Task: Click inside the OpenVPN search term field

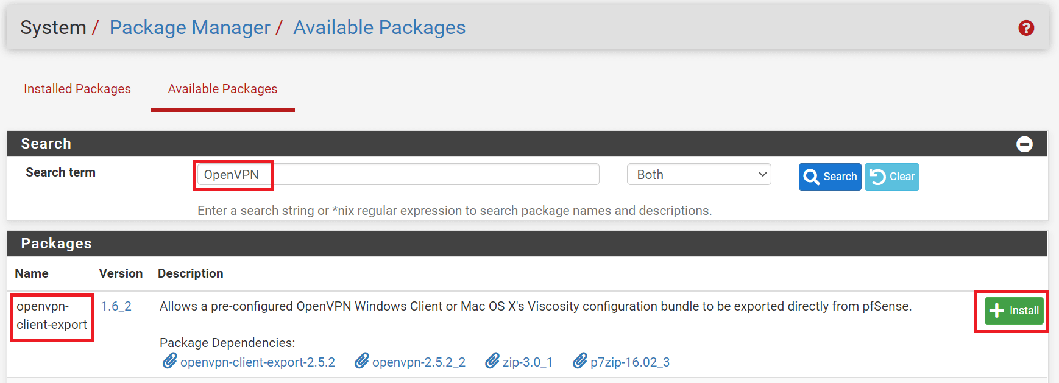Action: [396, 174]
